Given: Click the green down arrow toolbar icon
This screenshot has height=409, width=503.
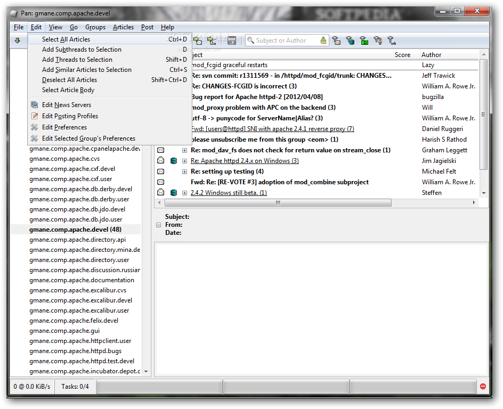Looking at the screenshot, I should pos(18,40).
